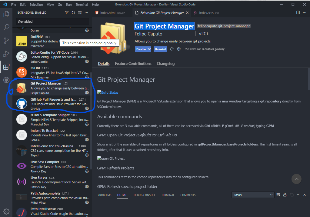Open manage gear for EditorConfig for VS Code
310x217 pixels.
pyautogui.click(x=87, y=61)
